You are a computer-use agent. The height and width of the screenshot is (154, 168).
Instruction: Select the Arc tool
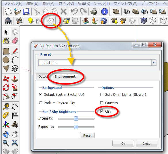pyautogui.click(x=15, y=60)
